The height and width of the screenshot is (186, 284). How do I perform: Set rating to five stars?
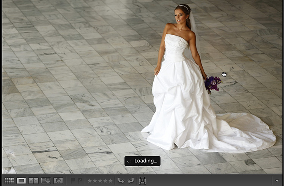(110, 181)
